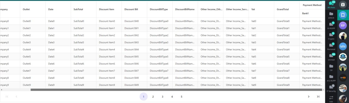349x103 pixels.
Task: Select the Discount Bill9 cell
Action: click(134, 85)
